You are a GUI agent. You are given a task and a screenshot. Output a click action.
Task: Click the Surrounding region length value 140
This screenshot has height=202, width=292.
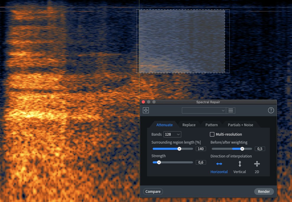[x=201, y=149]
